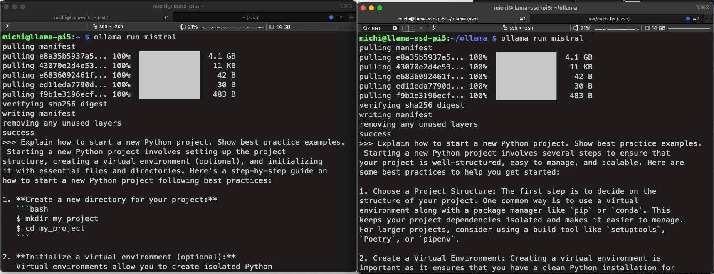Select michi@llama-ssd-pi5 ~/ollama (ssh) tab
The width and height of the screenshot is (714, 274).
[438, 19]
